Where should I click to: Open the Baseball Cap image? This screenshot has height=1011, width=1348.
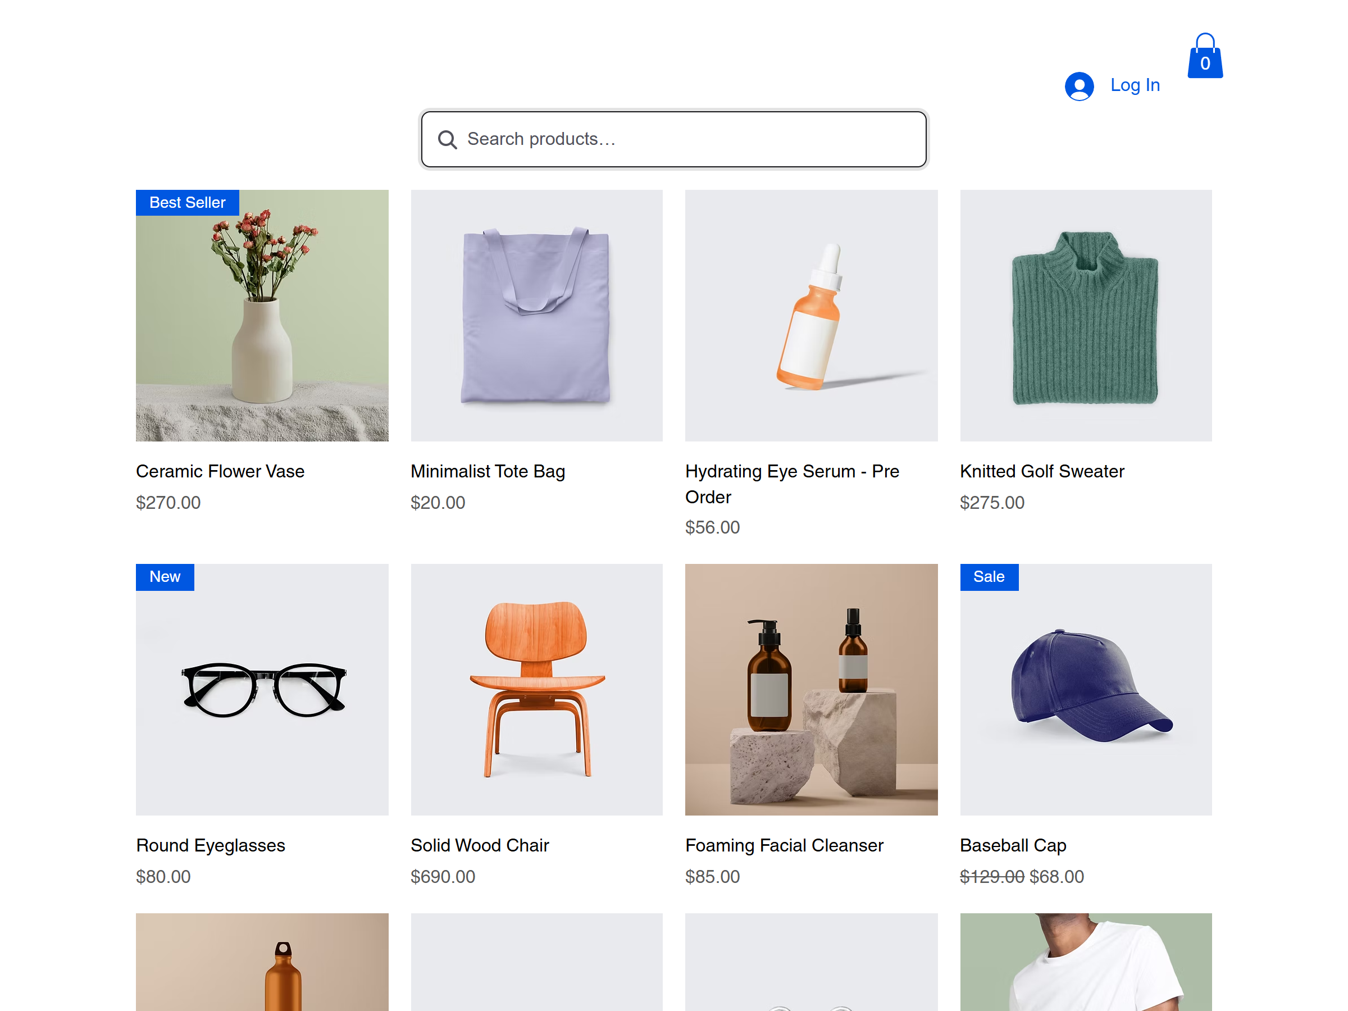(x=1086, y=690)
